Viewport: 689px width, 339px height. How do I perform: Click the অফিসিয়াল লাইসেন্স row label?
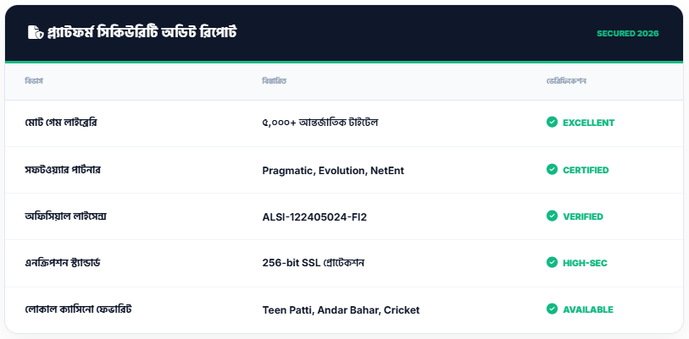pyautogui.click(x=65, y=216)
